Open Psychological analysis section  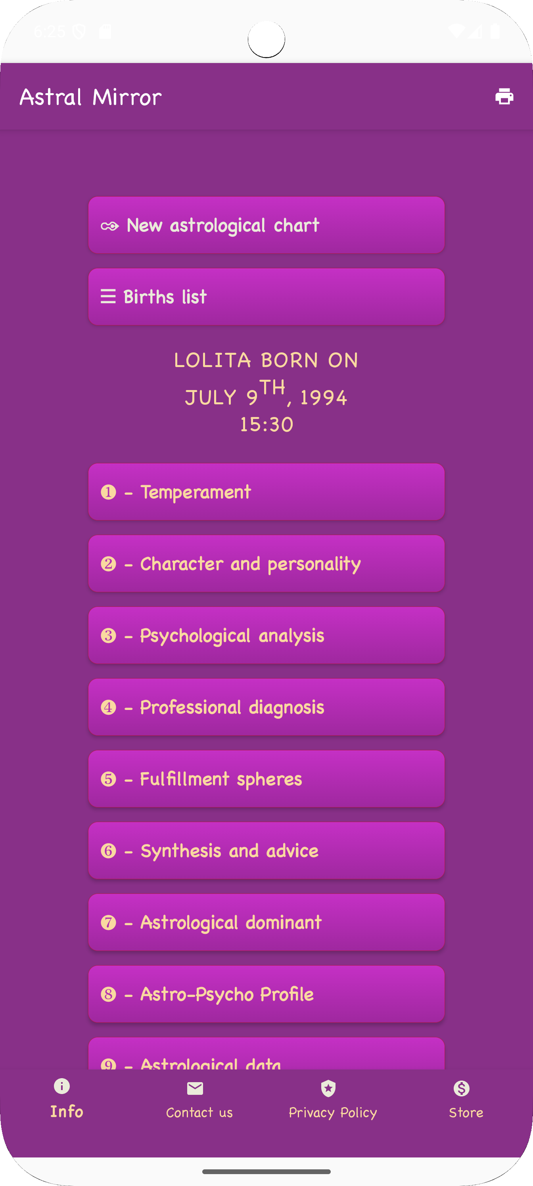point(266,636)
